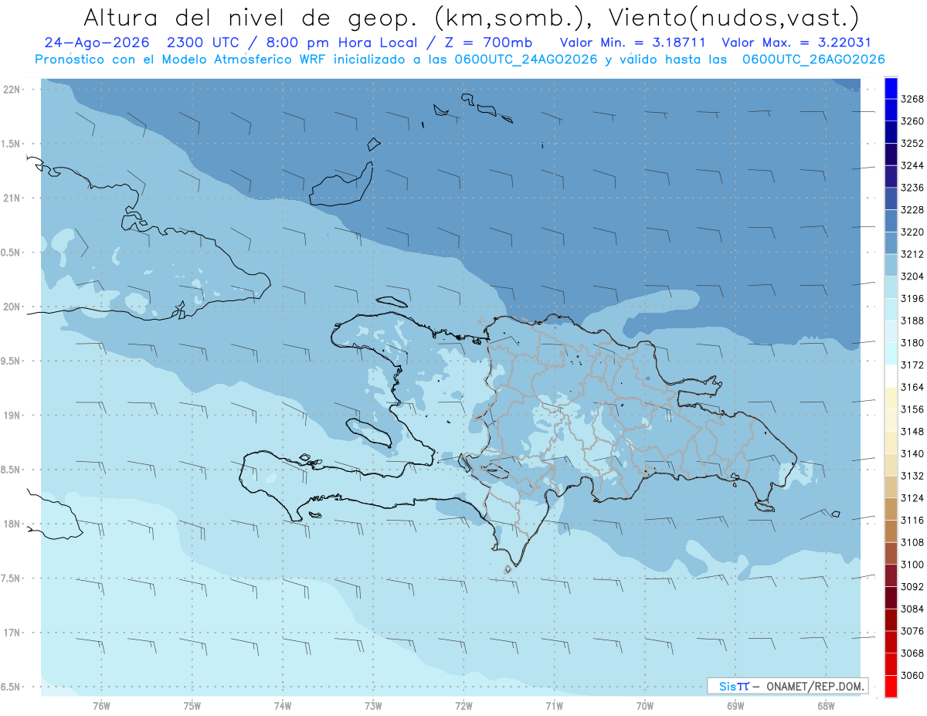927x716 pixels.
Task: Click the '8.5N' latitude label
Action: tap(12, 470)
